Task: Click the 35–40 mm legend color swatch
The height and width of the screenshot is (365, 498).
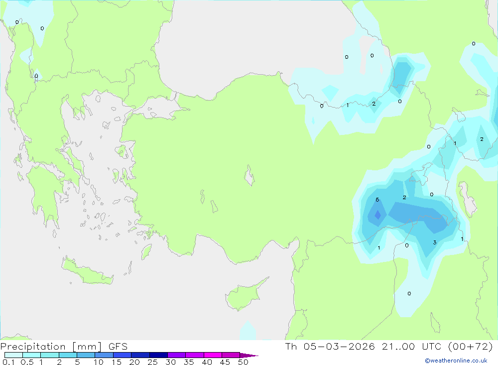Action: click(195, 355)
